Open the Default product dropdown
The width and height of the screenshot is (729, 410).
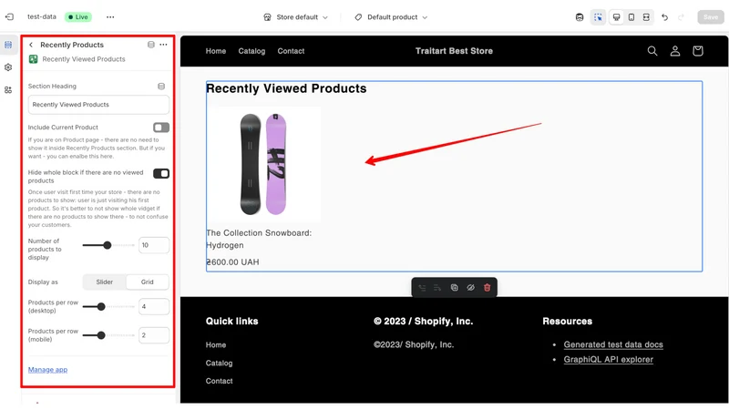pos(391,17)
